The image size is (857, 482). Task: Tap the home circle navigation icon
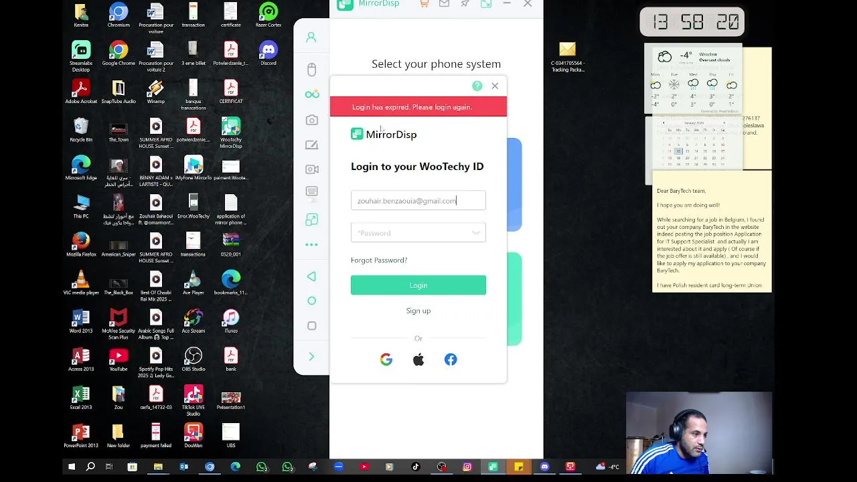pos(311,301)
